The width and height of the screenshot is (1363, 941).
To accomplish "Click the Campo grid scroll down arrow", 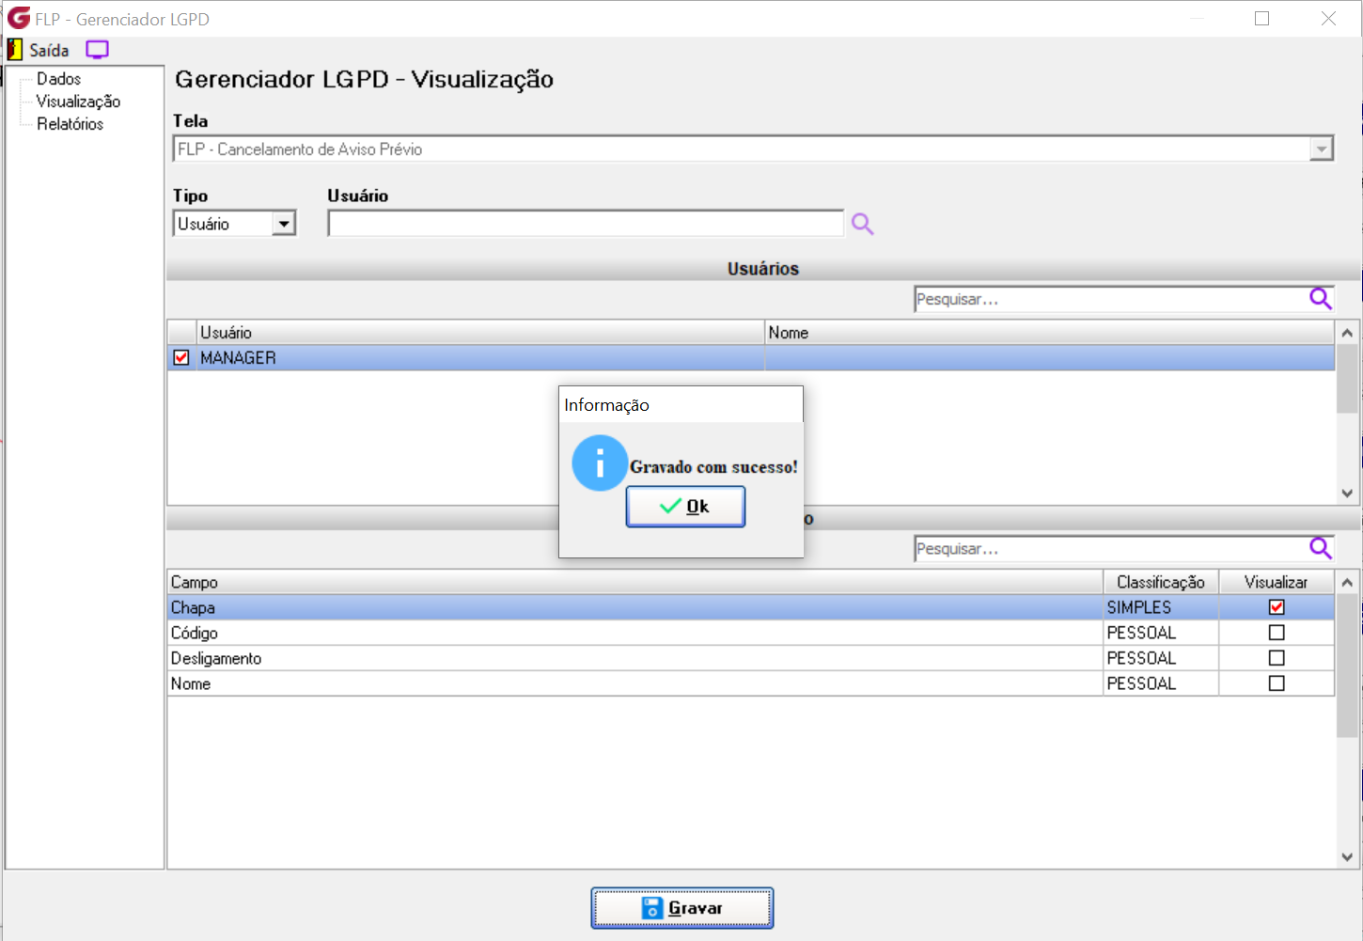I will coord(1347,856).
